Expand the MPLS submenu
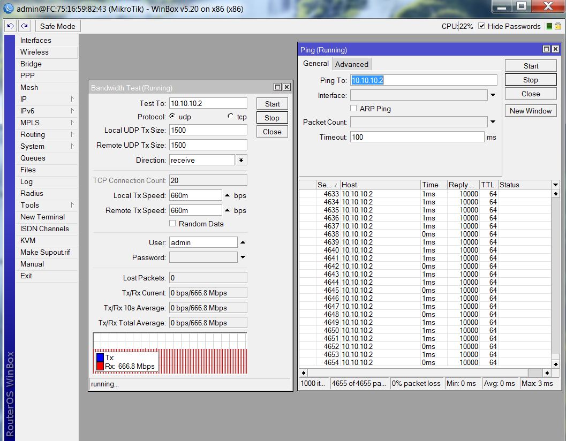This screenshot has width=566, height=441. (x=47, y=123)
